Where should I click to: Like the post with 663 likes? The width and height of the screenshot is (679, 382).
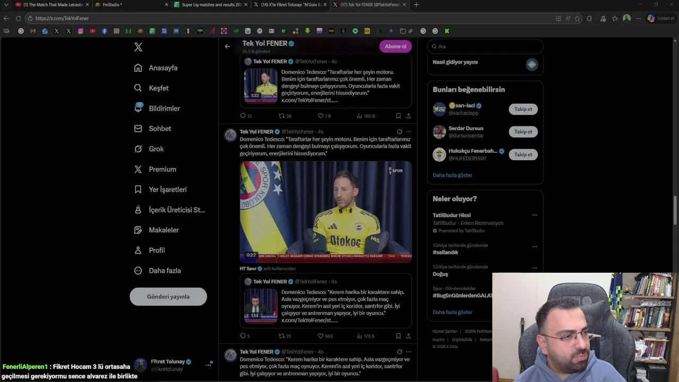(325, 336)
